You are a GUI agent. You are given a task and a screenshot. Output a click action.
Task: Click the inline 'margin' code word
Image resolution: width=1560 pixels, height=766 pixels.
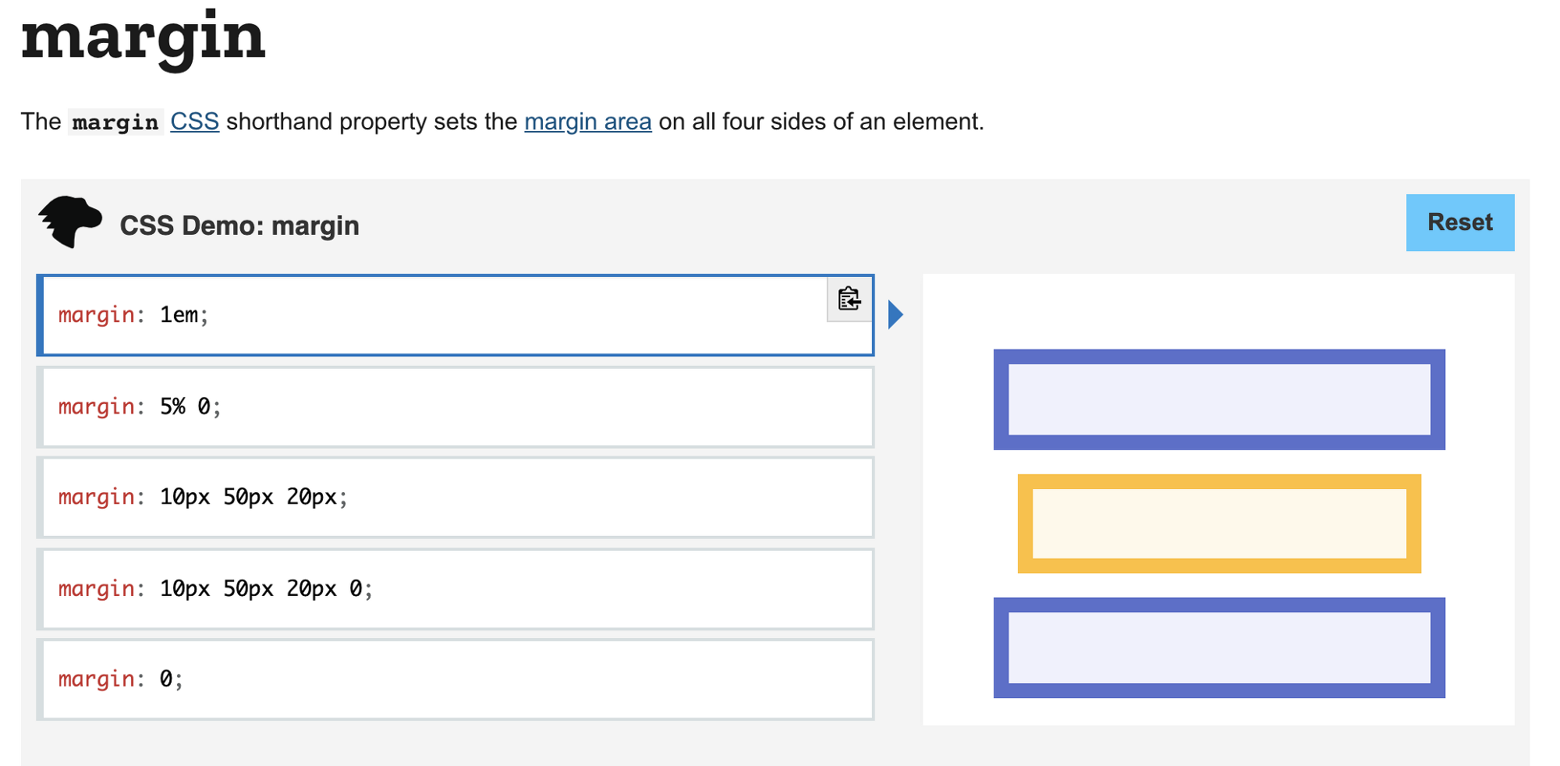[x=115, y=122]
